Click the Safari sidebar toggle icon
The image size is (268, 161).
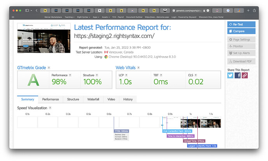(27, 10)
